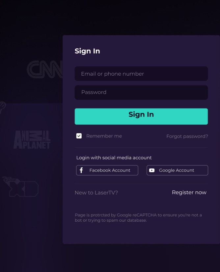Image resolution: width=220 pixels, height=272 pixels.
Task: Click the New to LaserTV? text
Action: coord(96,193)
